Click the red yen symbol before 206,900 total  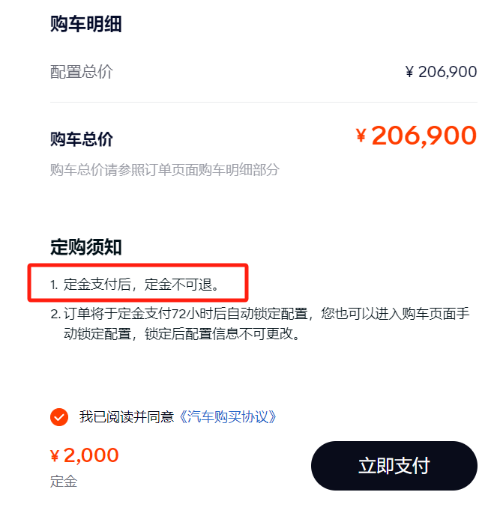[x=361, y=135]
